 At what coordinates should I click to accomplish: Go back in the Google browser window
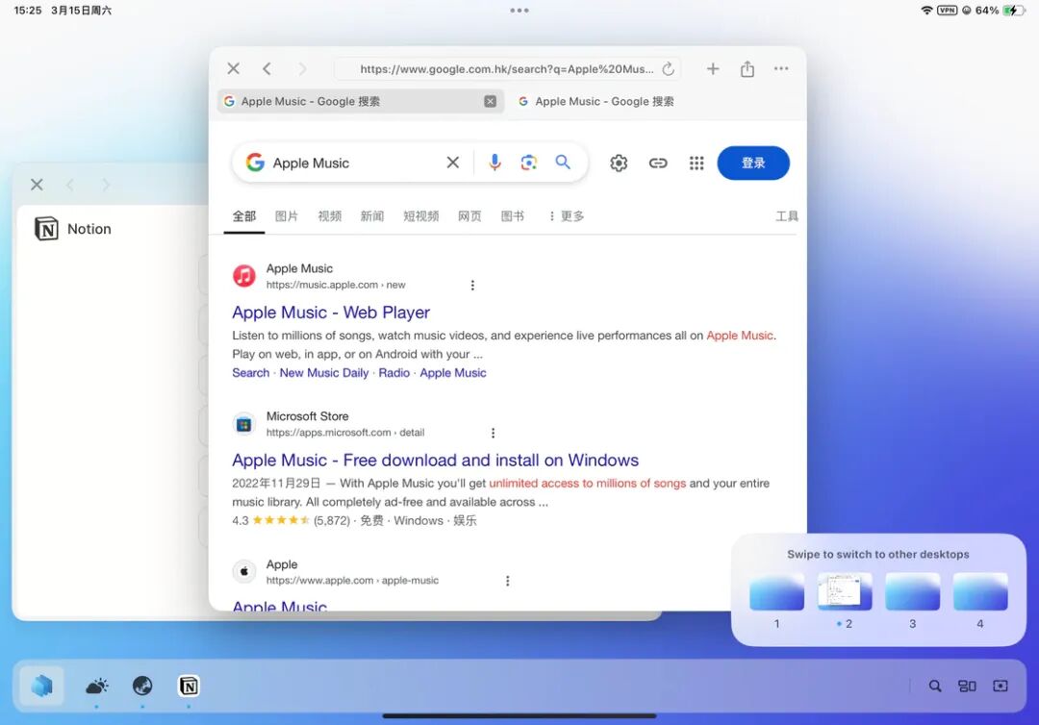tap(267, 69)
